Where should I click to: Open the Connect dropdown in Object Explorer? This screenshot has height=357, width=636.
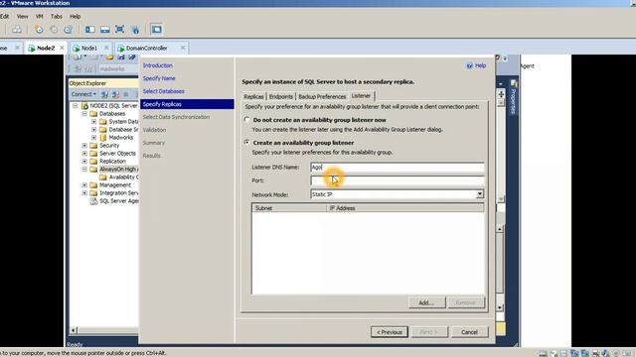83,94
